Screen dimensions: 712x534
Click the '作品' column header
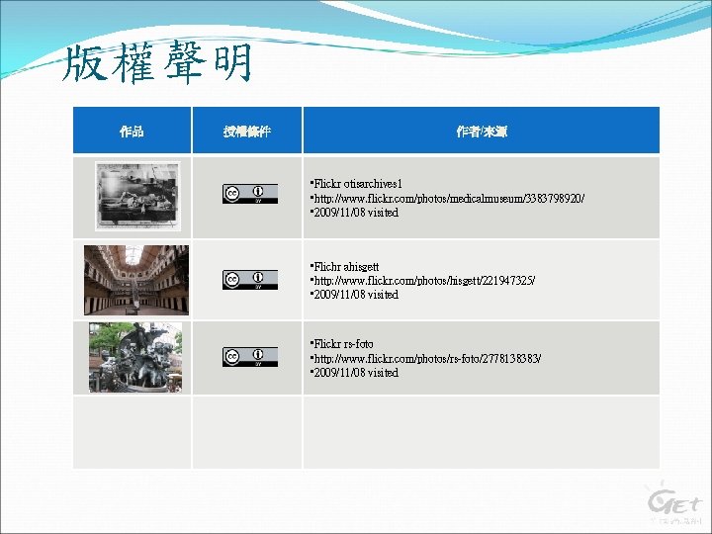pyautogui.click(x=132, y=131)
